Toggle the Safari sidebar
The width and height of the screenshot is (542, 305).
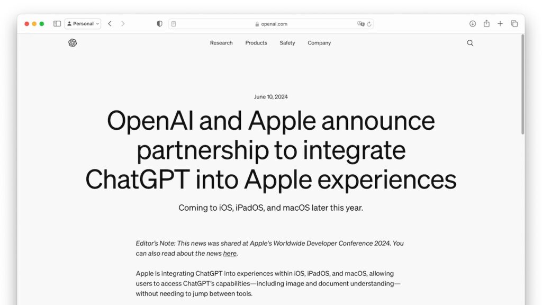[57, 23]
